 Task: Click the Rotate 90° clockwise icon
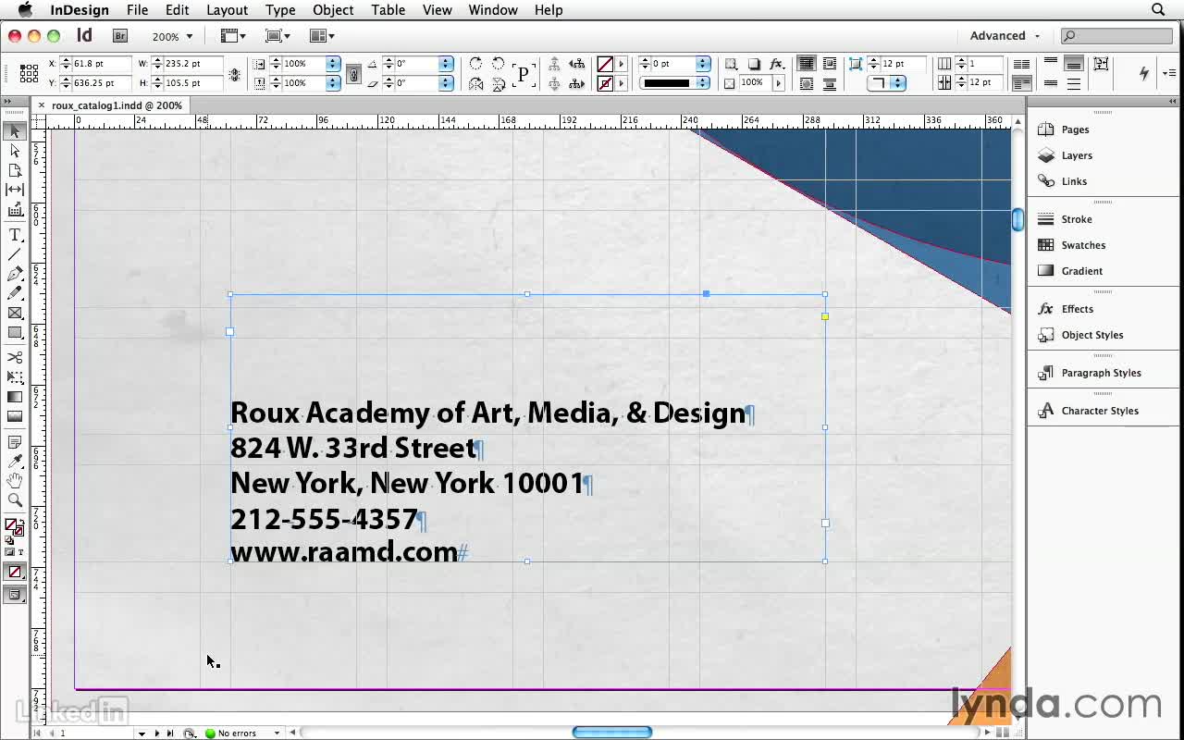coord(475,64)
